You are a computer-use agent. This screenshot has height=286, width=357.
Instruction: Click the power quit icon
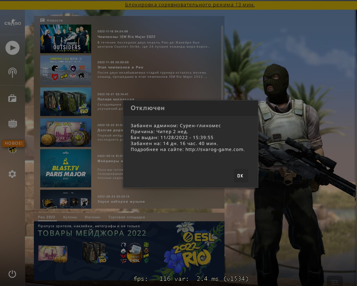click(x=12, y=274)
